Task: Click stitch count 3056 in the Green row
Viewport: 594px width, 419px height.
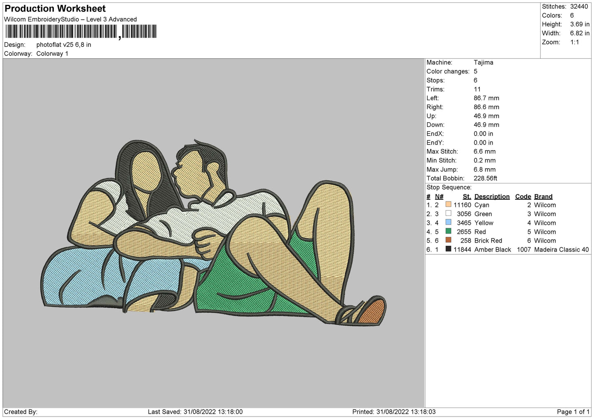Action: click(464, 214)
